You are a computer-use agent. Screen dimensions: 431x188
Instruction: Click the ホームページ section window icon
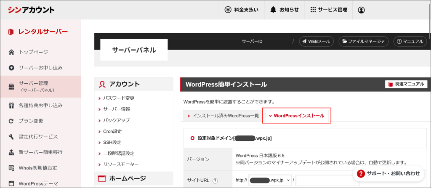102,179
